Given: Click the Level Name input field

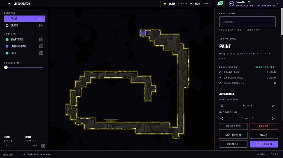Looking at the screenshot, I should click(x=248, y=22).
